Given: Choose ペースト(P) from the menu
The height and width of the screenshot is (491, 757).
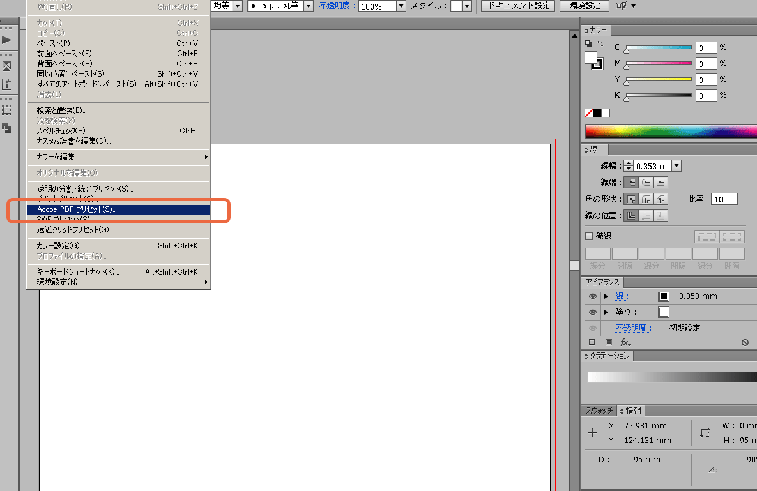Looking at the screenshot, I should click(118, 43).
